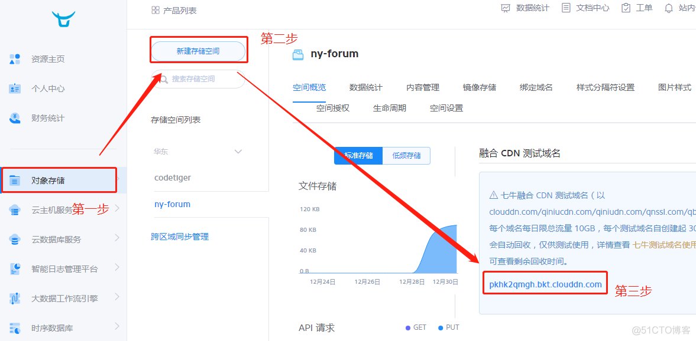Toggle the GET series legend

pos(416,327)
